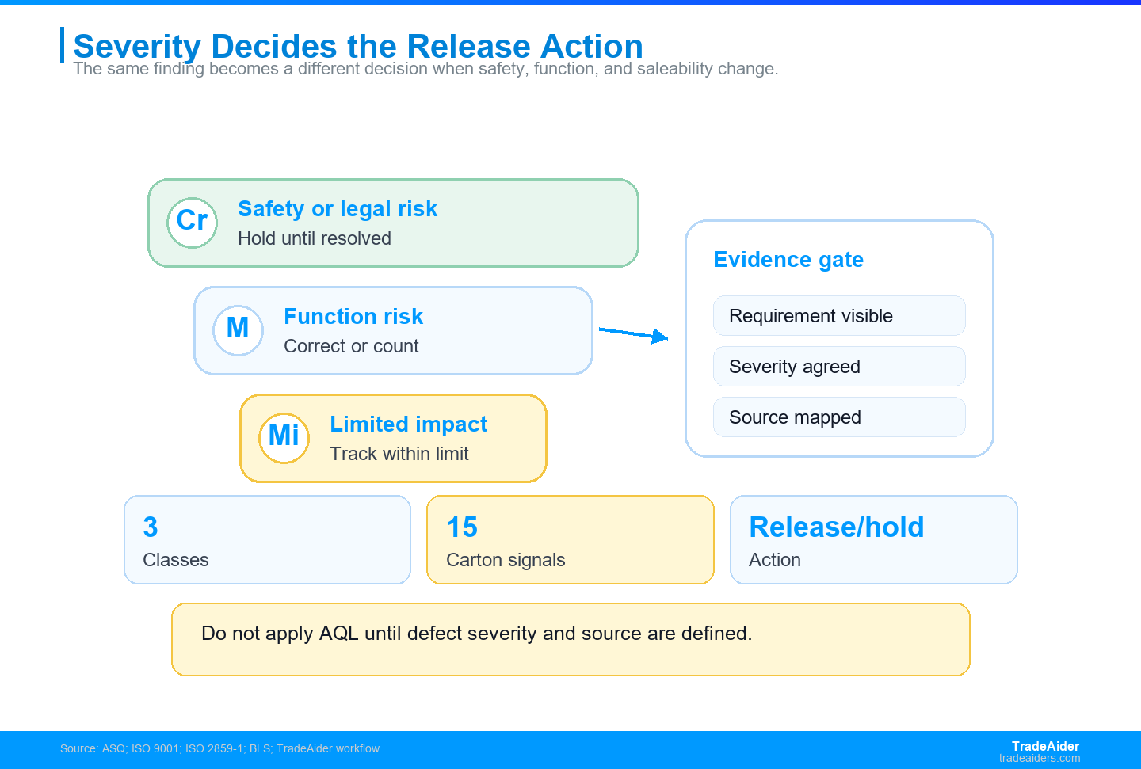Click the Mi circle badge
The image size is (1141, 769).
tap(284, 438)
